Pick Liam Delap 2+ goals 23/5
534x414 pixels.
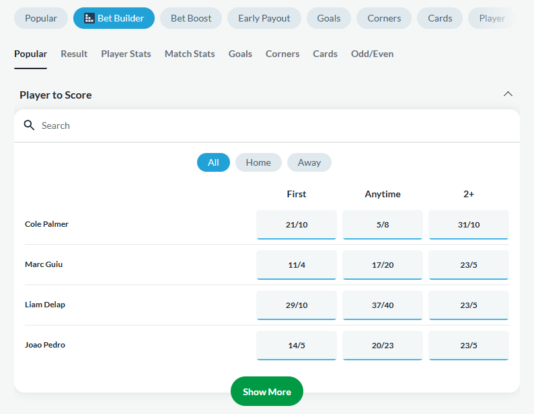tap(469, 305)
